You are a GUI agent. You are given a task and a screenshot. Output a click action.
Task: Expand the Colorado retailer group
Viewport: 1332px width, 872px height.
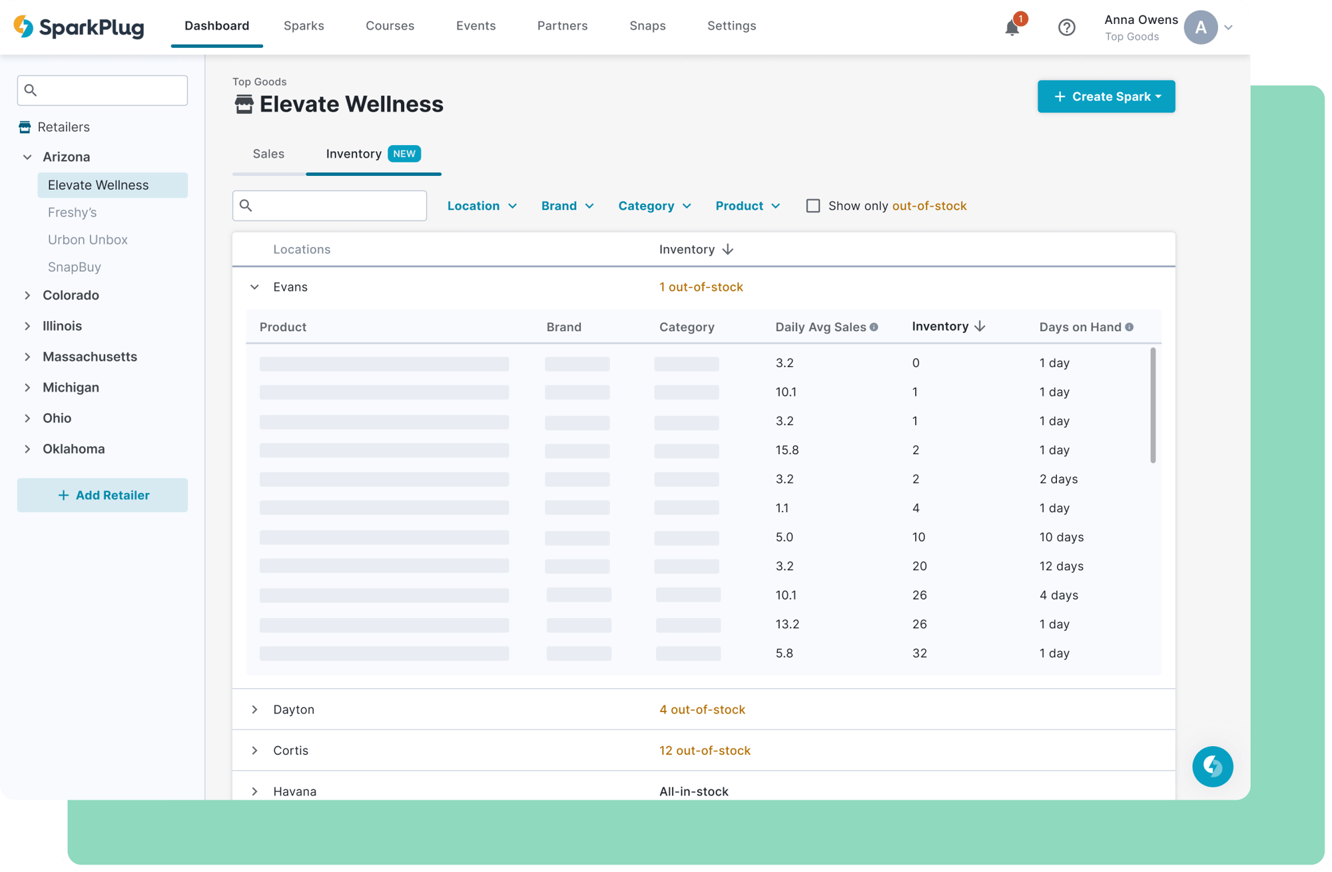[27, 295]
